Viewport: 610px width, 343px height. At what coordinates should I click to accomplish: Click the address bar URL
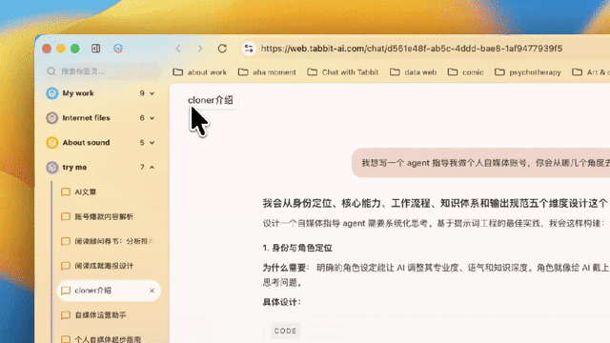pyautogui.click(x=411, y=49)
